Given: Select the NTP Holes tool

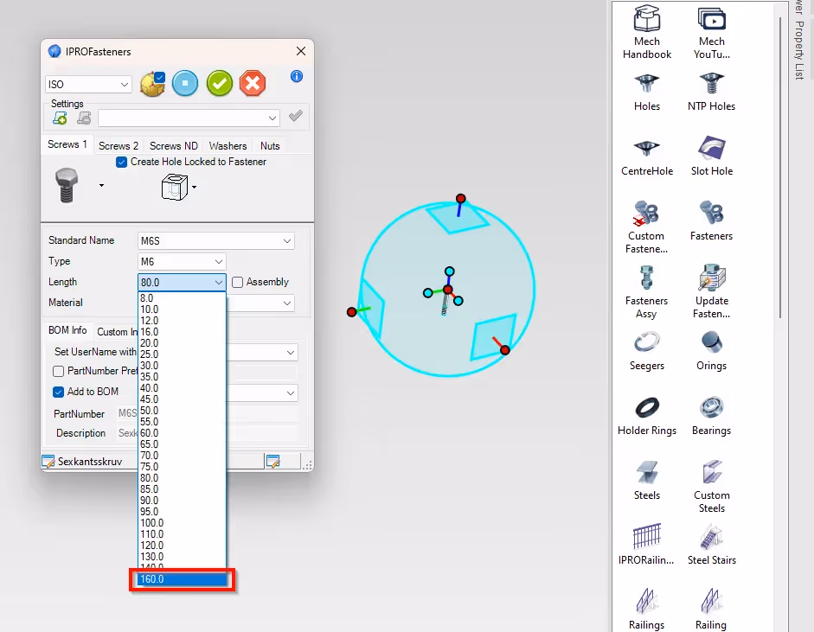Looking at the screenshot, I should pyautogui.click(x=711, y=93).
